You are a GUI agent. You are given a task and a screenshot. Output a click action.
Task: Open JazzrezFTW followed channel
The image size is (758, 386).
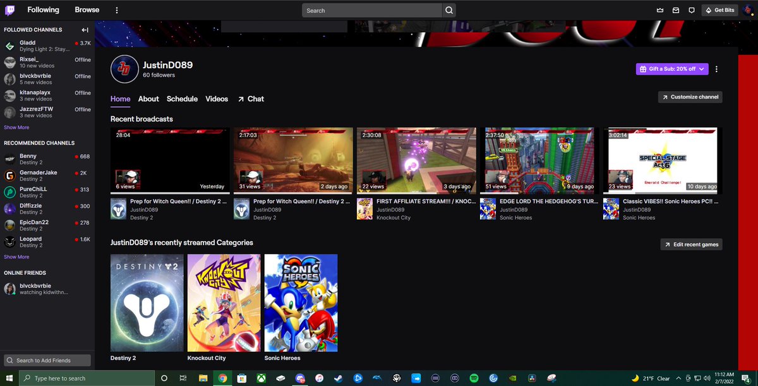coord(47,112)
